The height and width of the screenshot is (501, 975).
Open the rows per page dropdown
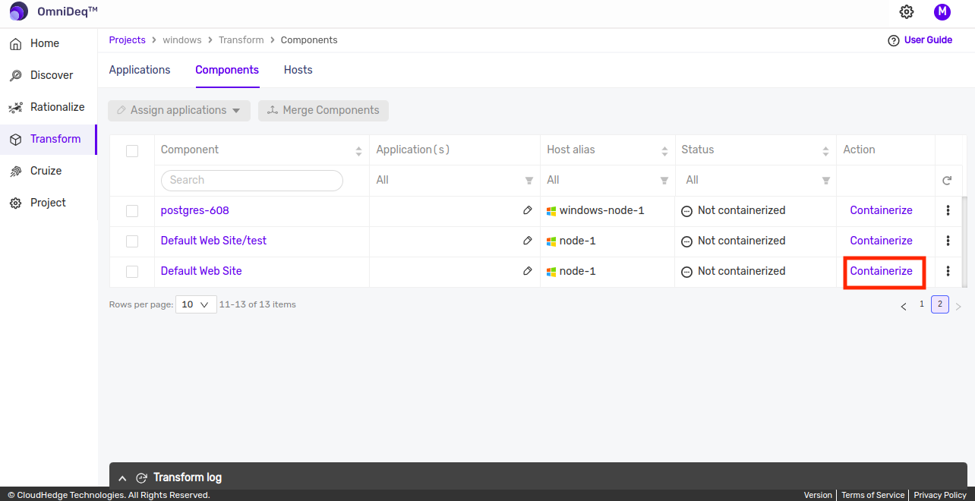(195, 304)
